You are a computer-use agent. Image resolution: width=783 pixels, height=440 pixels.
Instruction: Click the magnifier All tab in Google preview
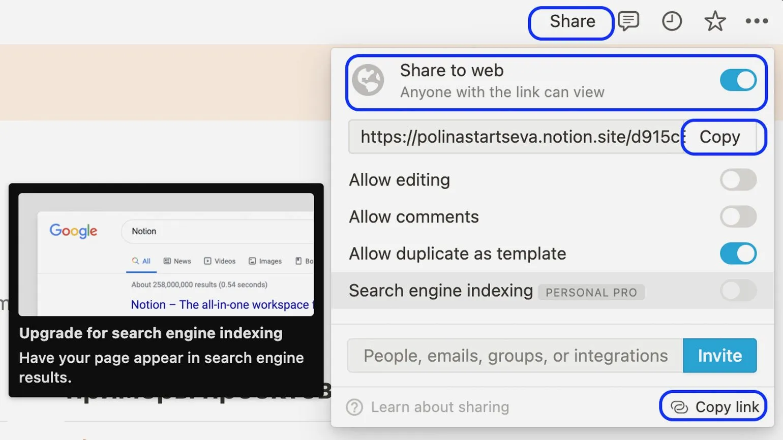141,261
